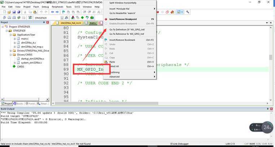
Task: Expand system_stm32f4xx.c tree node
Action: (15, 63)
